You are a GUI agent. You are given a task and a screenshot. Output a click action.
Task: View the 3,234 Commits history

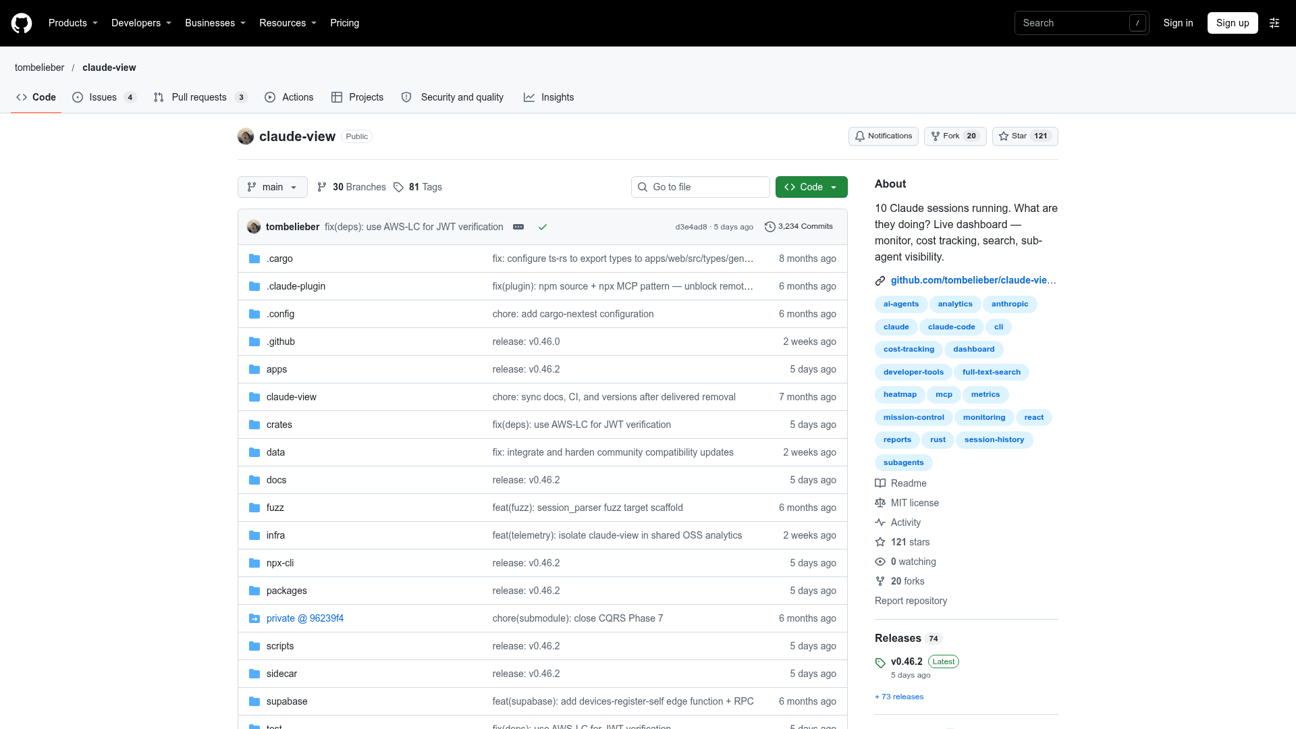tap(799, 227)
